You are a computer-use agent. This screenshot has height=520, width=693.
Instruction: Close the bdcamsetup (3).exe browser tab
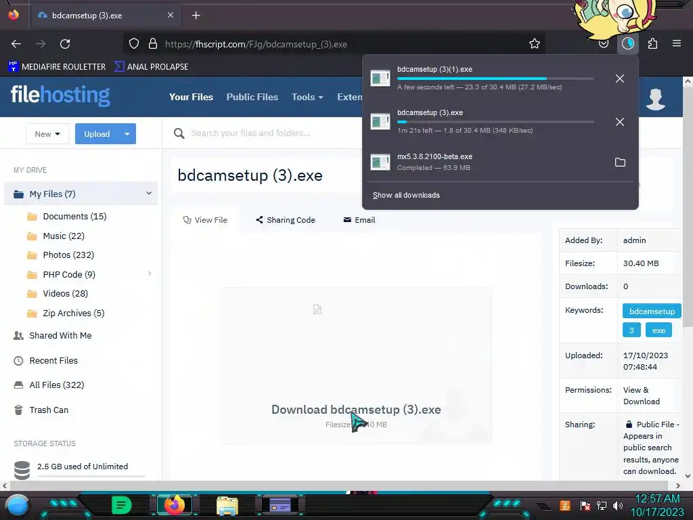[171, 15]
